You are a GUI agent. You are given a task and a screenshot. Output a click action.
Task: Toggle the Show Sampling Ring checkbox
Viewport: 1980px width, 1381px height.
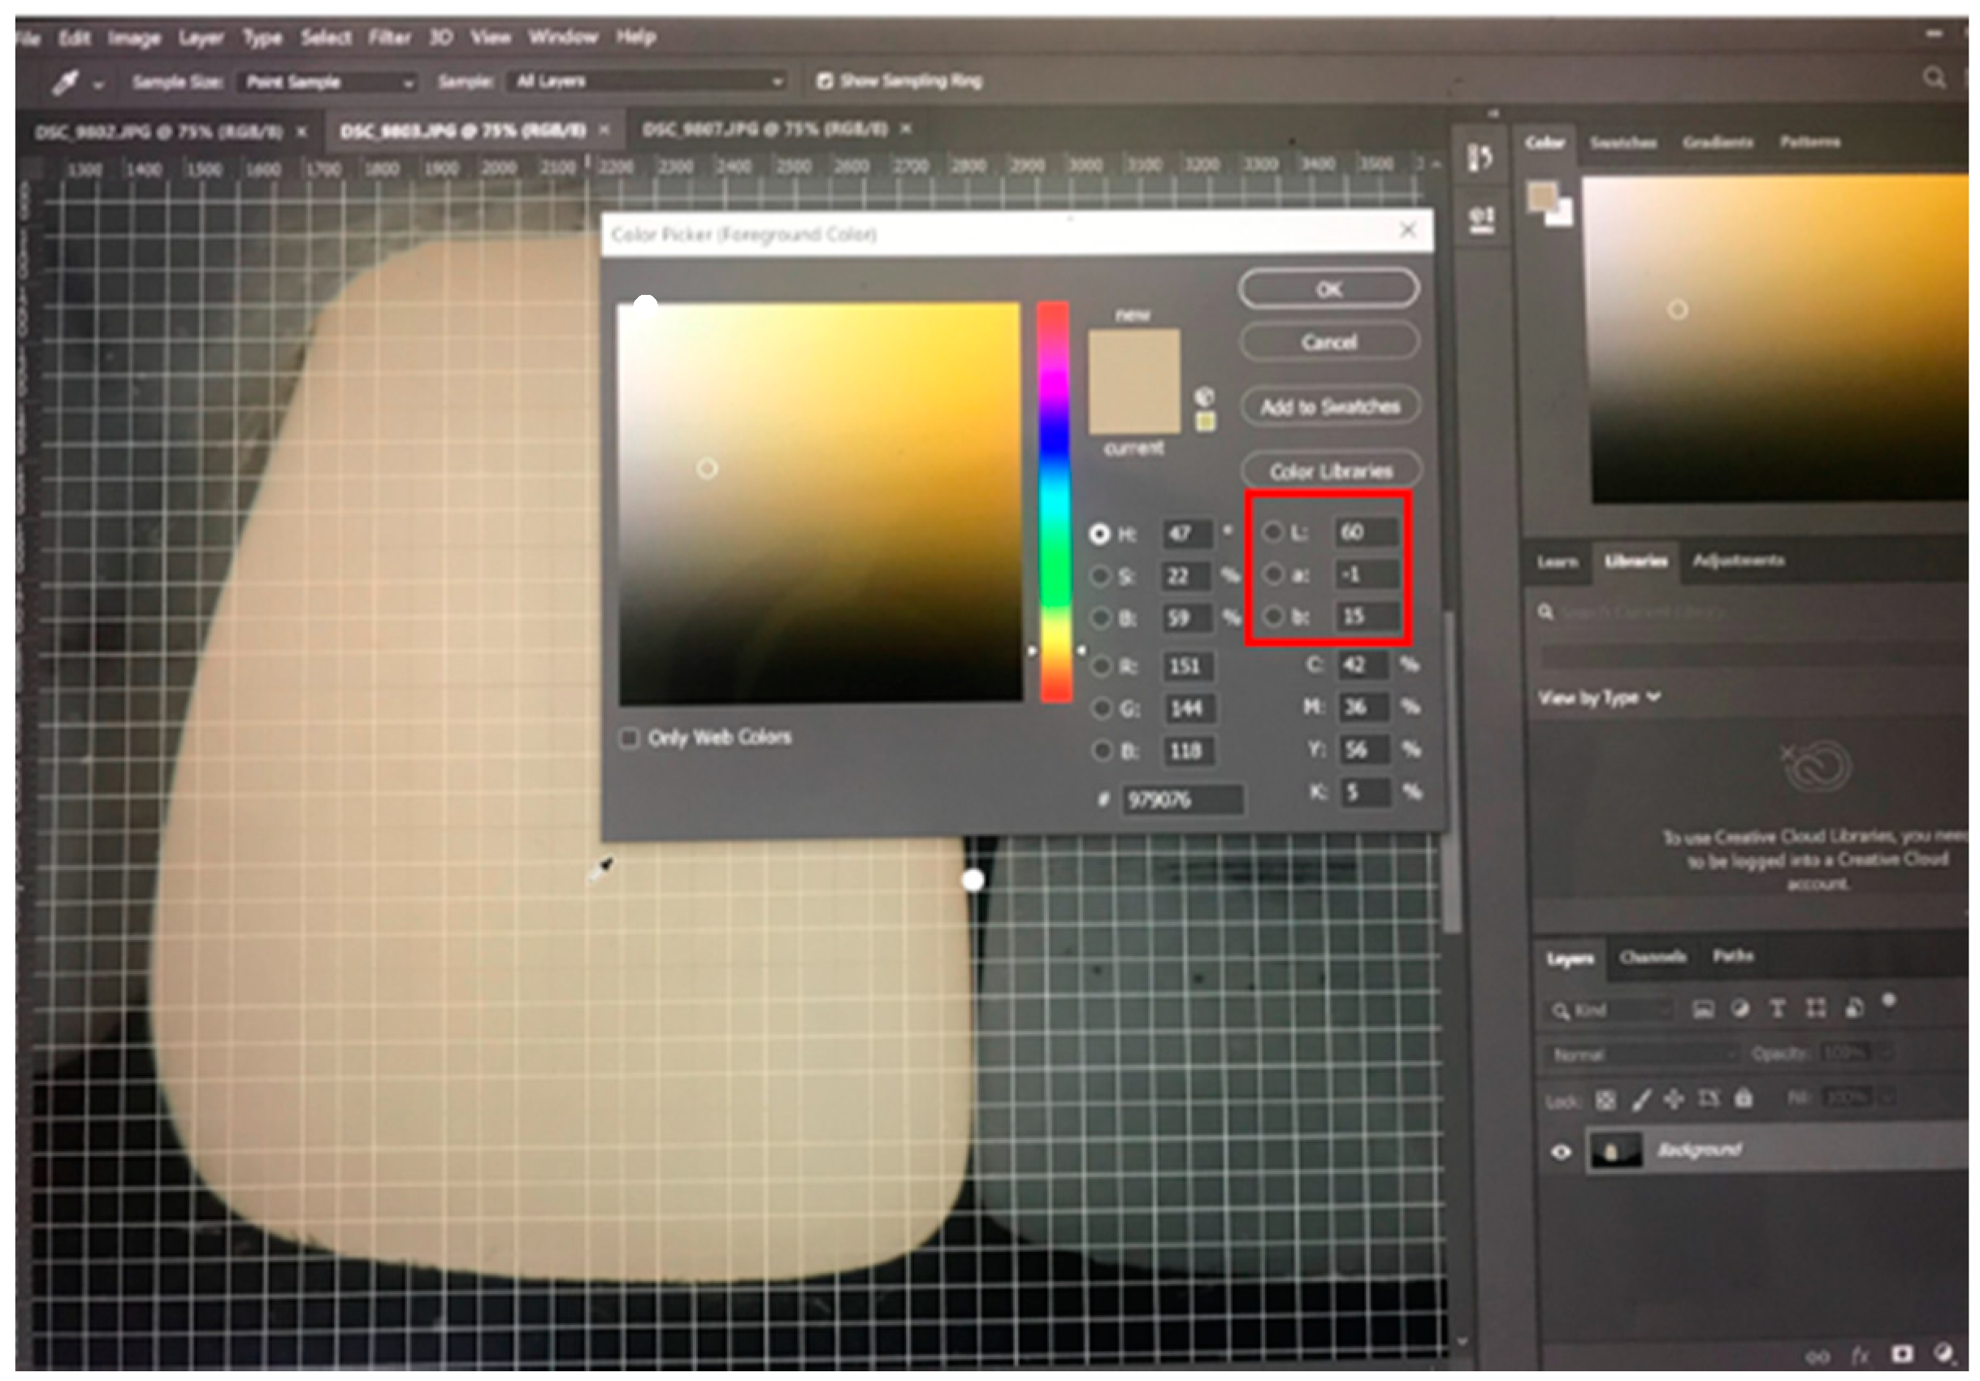825,81
